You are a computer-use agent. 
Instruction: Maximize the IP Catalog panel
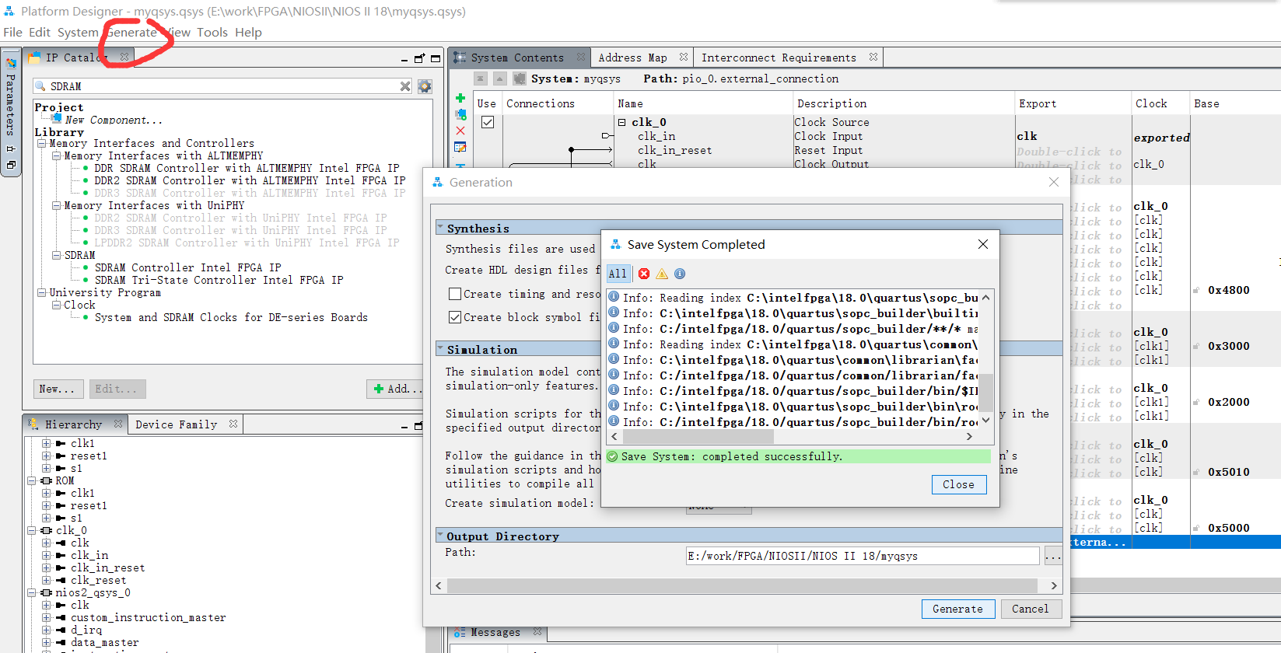pyautogui.click(x=436, y=58)
